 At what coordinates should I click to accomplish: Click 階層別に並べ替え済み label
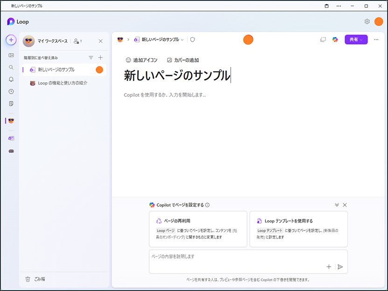tap(41, 58)
